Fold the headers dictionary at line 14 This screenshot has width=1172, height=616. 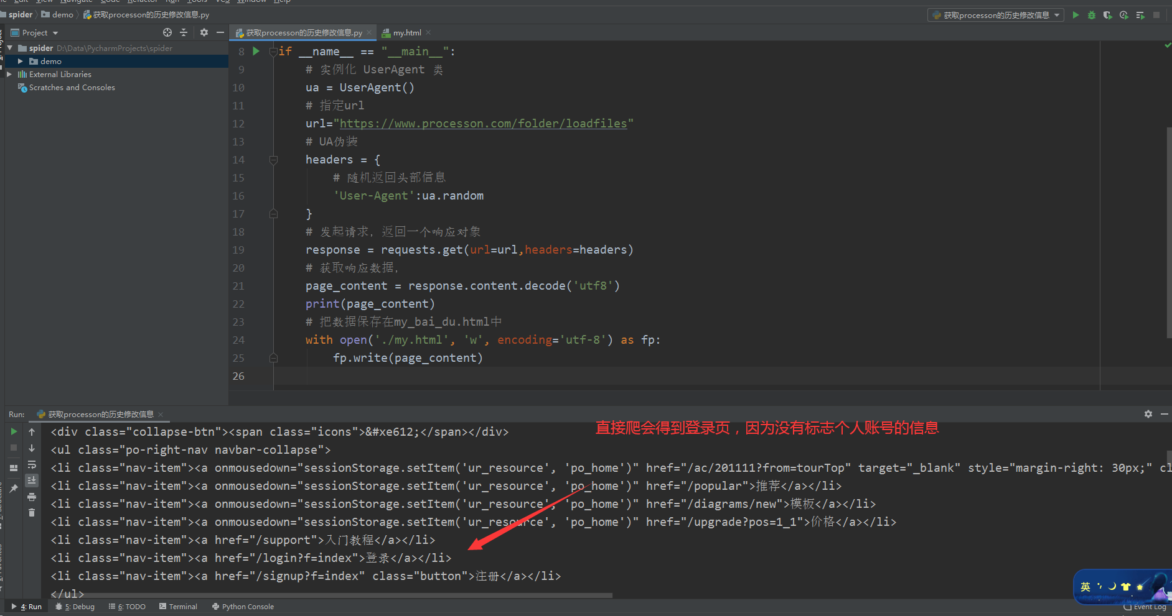coord(273,160)
